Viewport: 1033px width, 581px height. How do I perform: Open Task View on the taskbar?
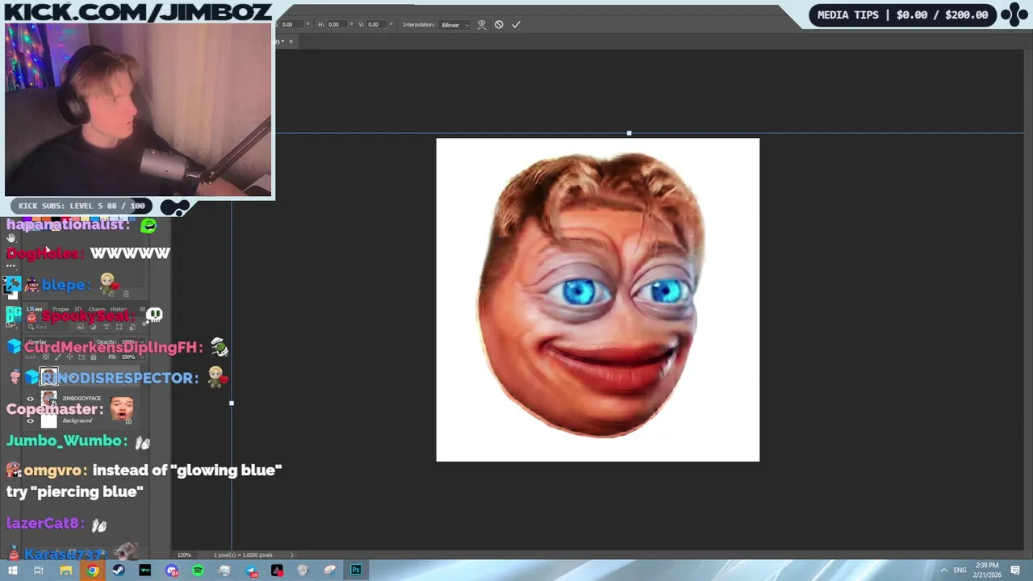[38, 571]
